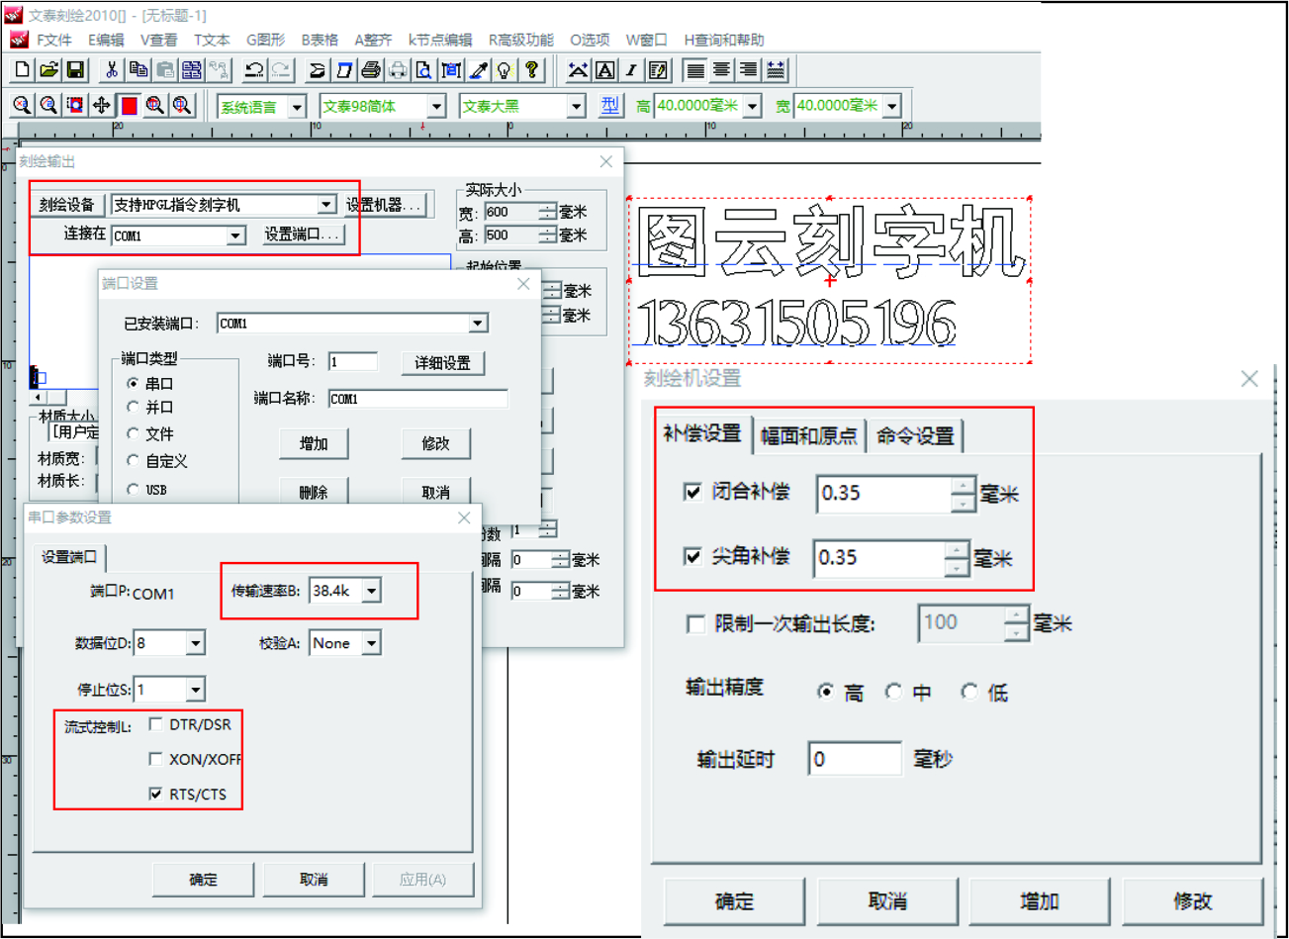Click the blue 型 font type icon
1289x939 pixels.
(x=609, y=106)
